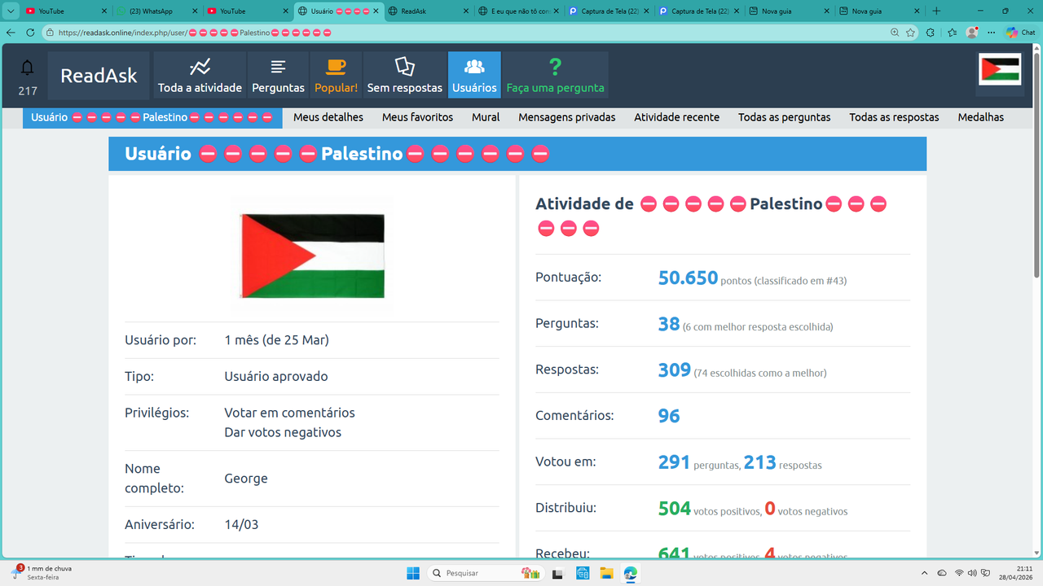Open the favorites list icon
Screen dimensions: 1043x586
pos(952,33)
